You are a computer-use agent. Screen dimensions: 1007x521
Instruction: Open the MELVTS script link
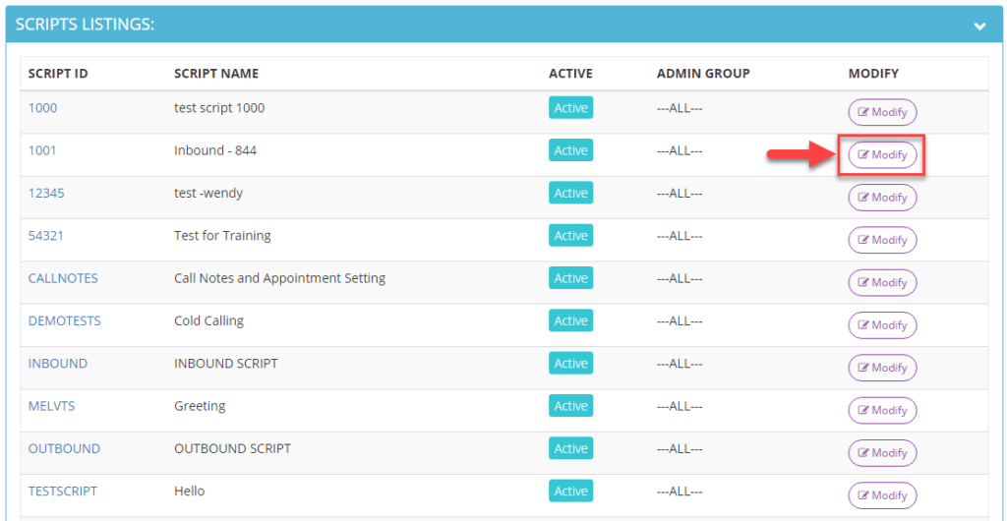click(51, 406)
